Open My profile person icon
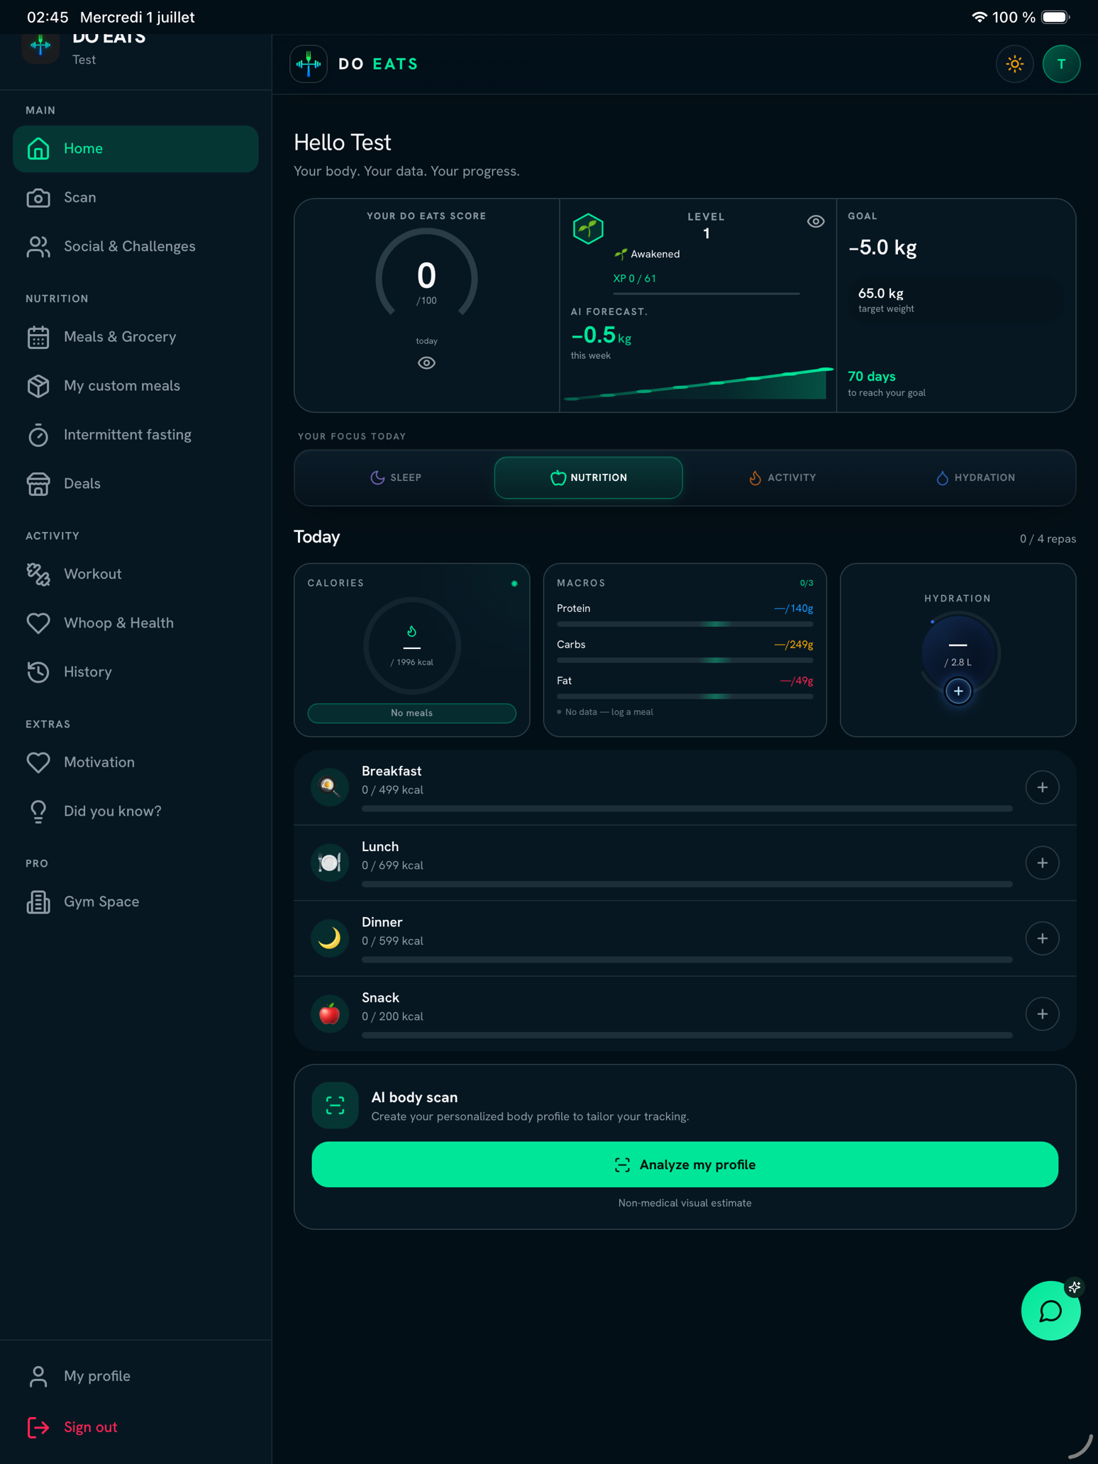 pos(38,1376)
